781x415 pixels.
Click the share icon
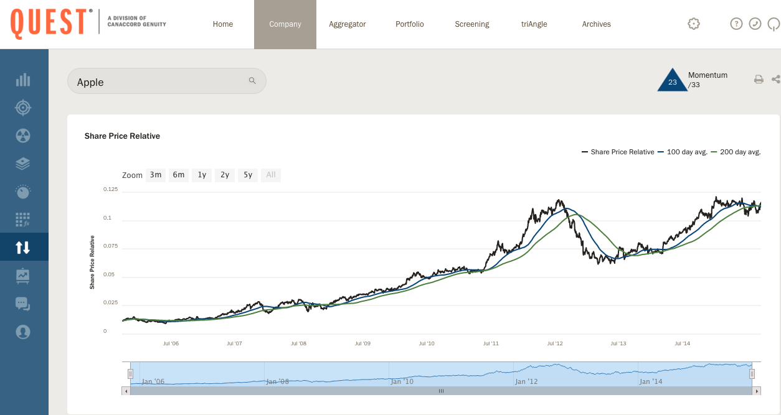click(x=775, y=79)
